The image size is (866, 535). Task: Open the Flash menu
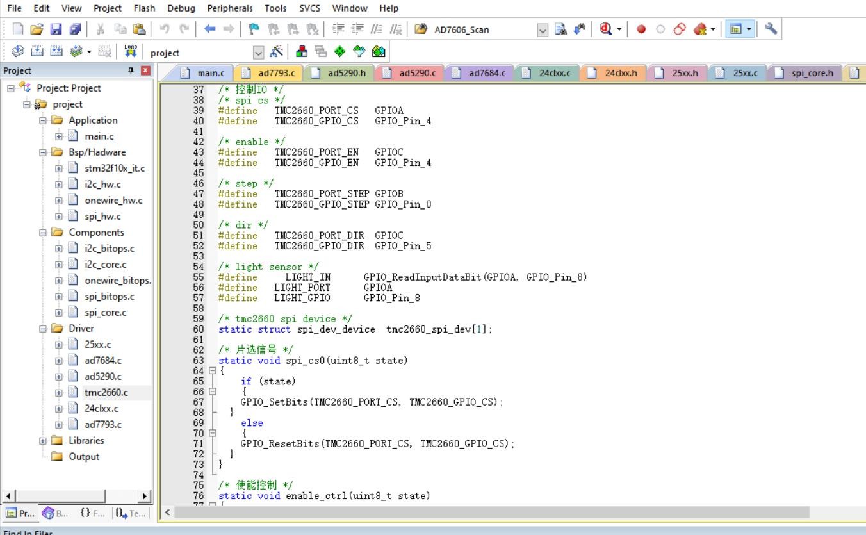click(x=144, y=8)
